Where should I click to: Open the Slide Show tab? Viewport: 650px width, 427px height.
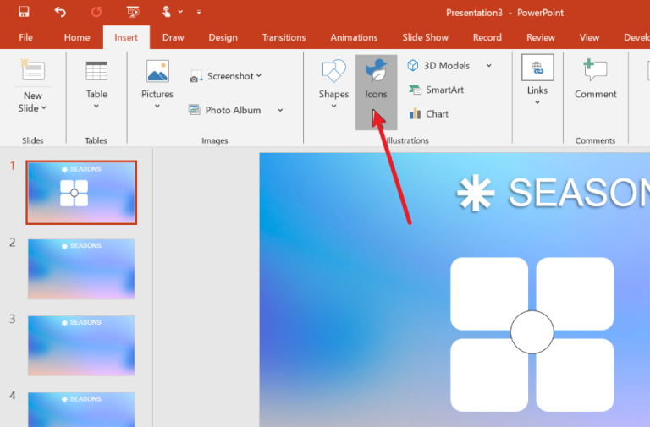click(x=426, y=38)
